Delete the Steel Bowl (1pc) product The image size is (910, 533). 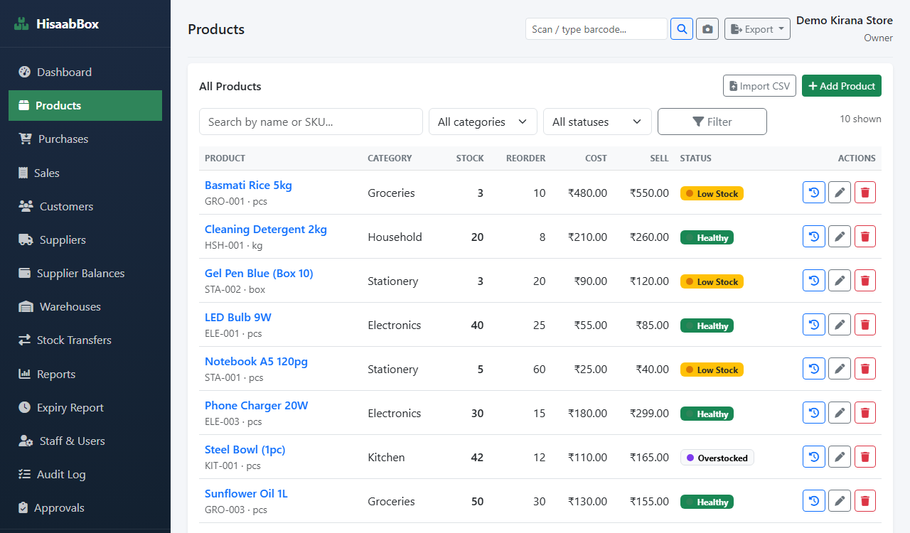tap(865, 457)
